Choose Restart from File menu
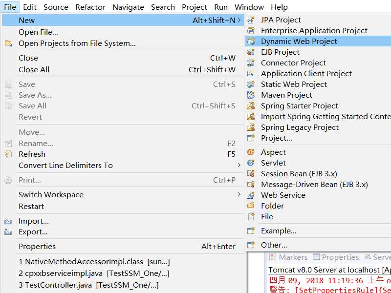 123,206
